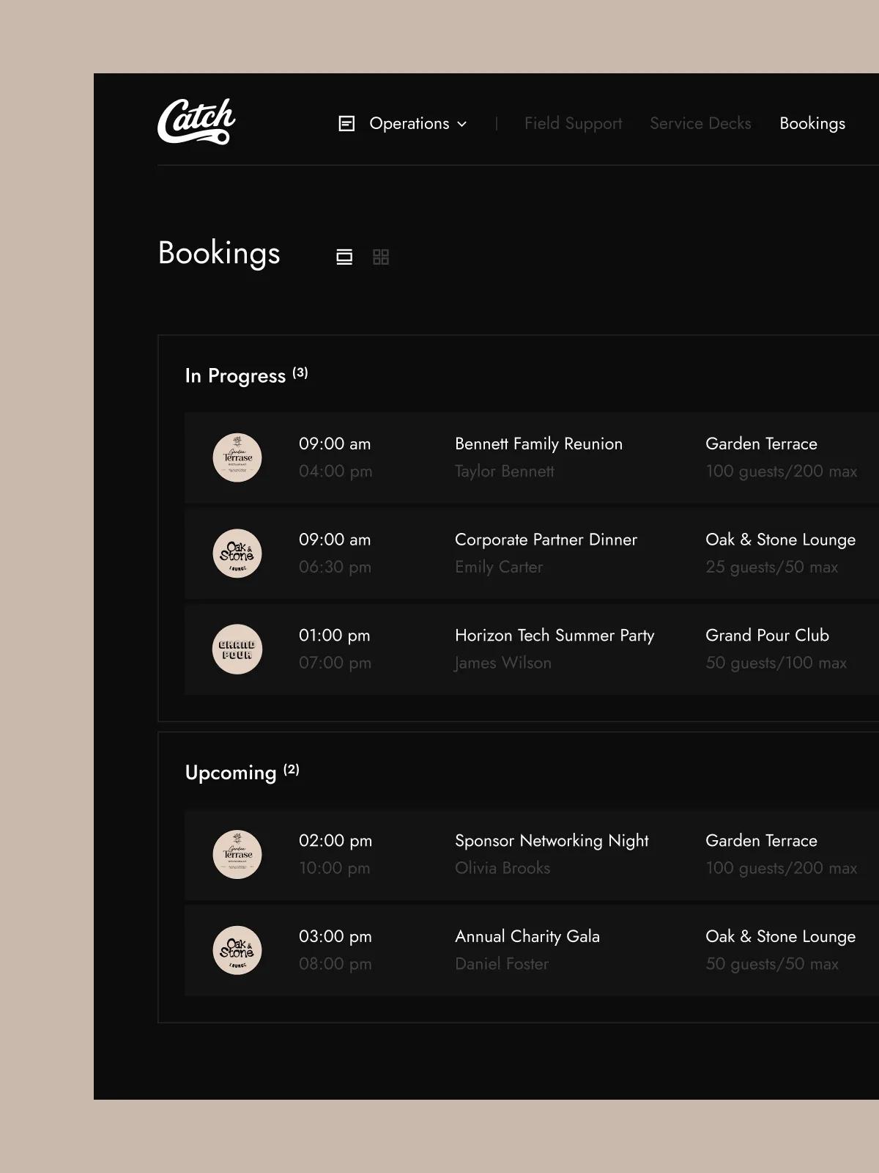Screen dimensions: 879x1173
Task: Click Grand Pour logo in Horizon Tech row
Action: (237, 650)
